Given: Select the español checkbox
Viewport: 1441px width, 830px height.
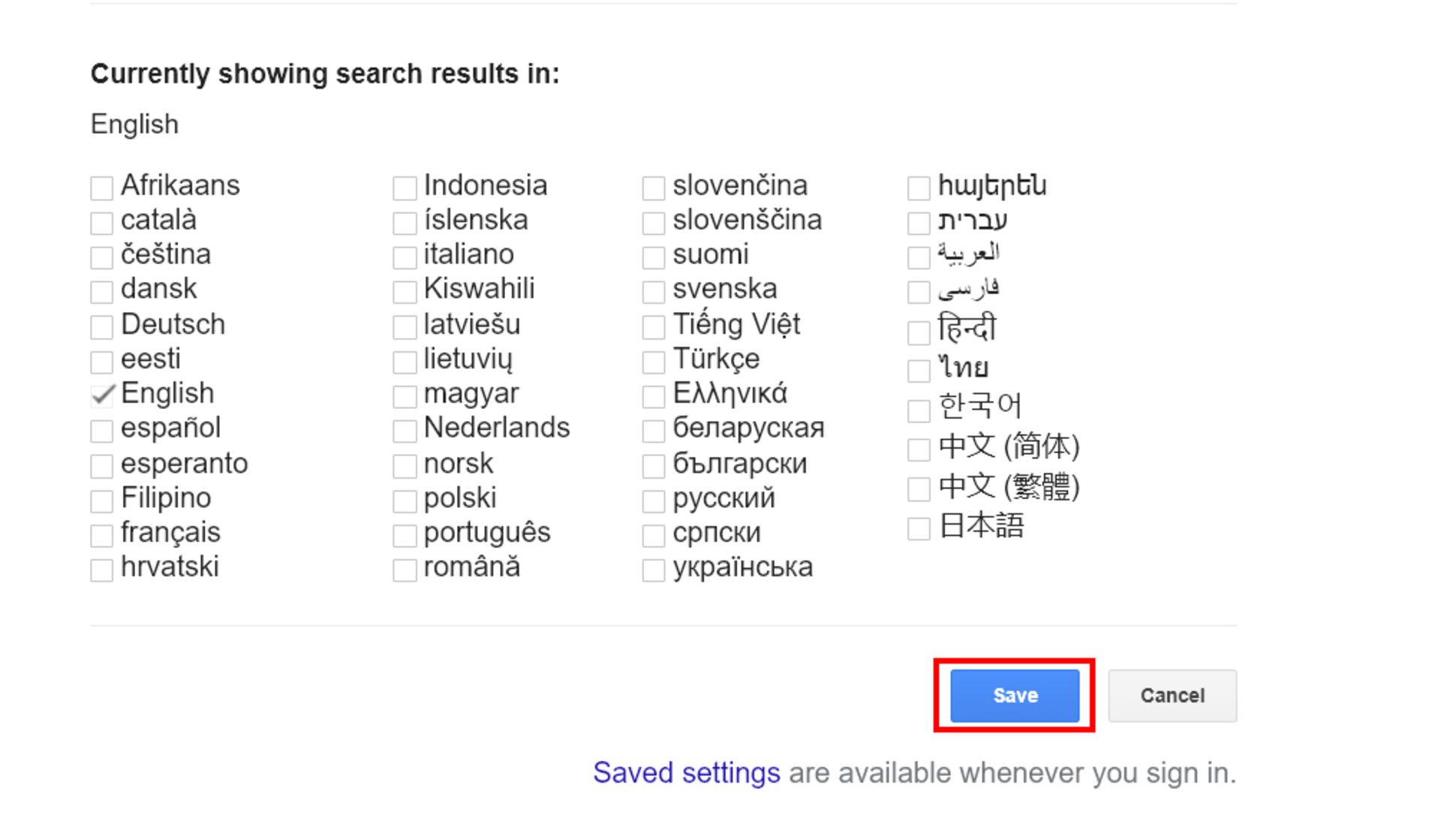Looking at the screenshot, I should (102, 431).
